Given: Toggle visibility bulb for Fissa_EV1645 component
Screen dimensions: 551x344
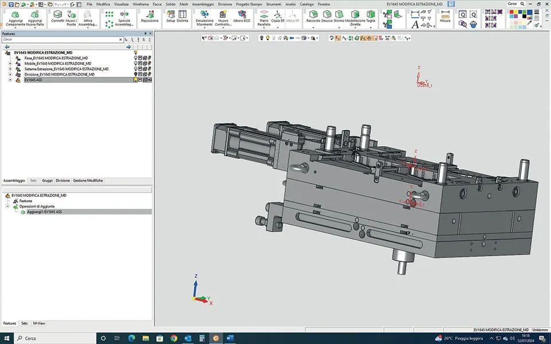Looking at the screenshot, I should click(136, 58).
